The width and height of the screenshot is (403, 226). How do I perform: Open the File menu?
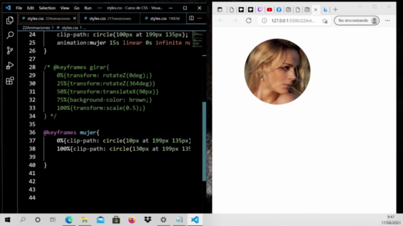19,8
